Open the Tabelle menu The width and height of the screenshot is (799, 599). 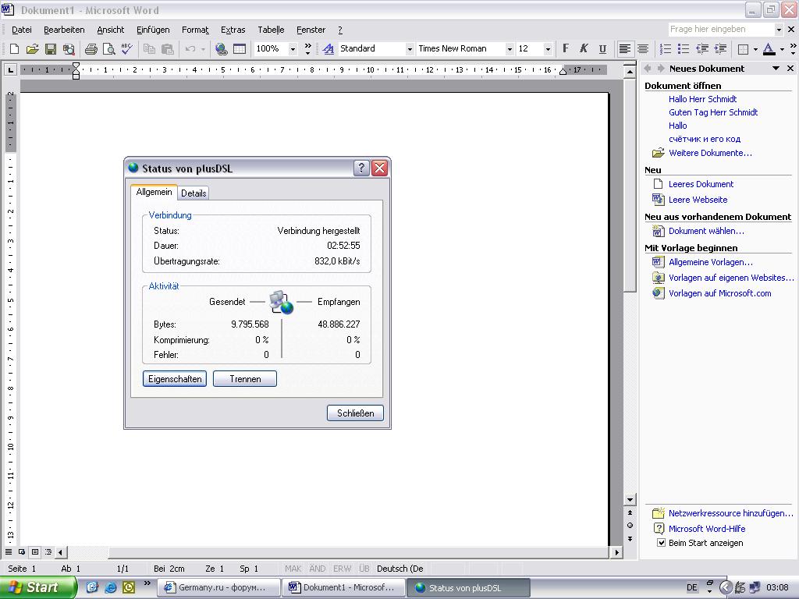coord(271,30)
